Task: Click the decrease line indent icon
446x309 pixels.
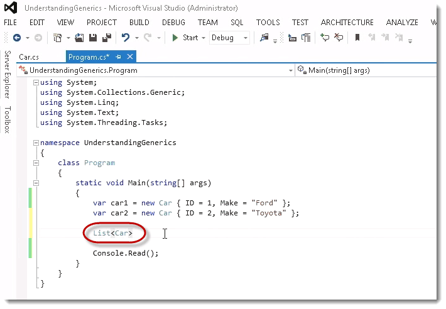Action: (292, 38)
